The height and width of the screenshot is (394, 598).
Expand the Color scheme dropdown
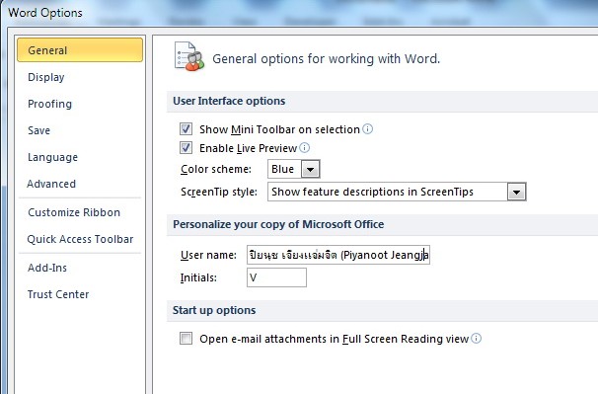pos(311,169)
